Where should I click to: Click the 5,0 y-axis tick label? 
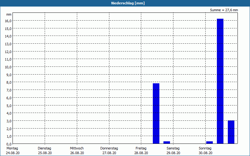pos(9,106)
